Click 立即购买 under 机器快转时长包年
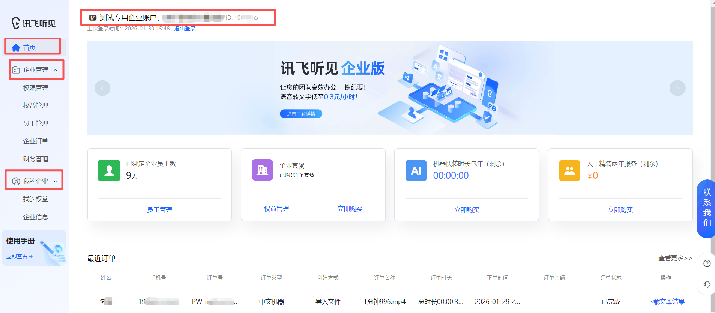The height and width of the screenshot is (313, 715). 467,210
